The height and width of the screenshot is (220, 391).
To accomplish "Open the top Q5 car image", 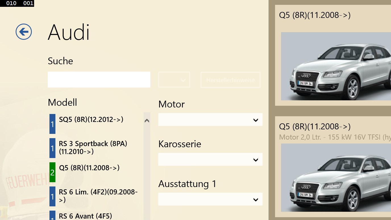I will pyautogui.click(x=336, y=66).
